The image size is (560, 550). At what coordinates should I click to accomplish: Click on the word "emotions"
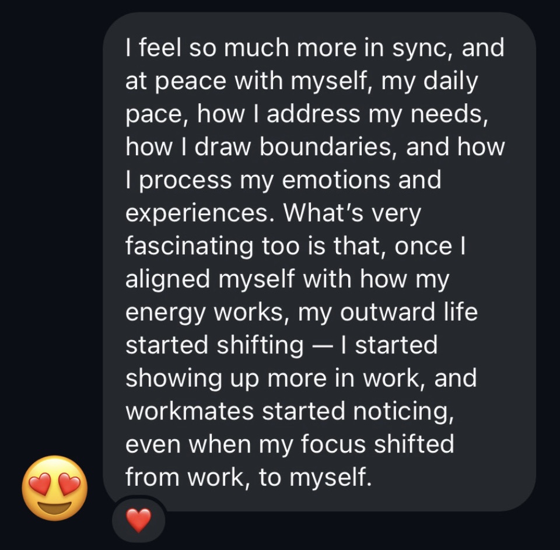328,180
